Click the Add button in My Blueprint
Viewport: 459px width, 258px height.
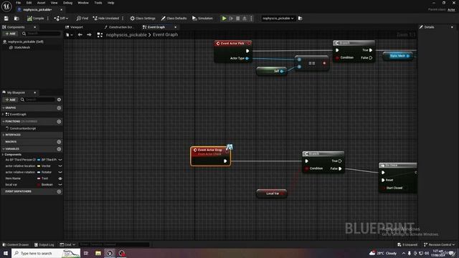click(10, 100)
